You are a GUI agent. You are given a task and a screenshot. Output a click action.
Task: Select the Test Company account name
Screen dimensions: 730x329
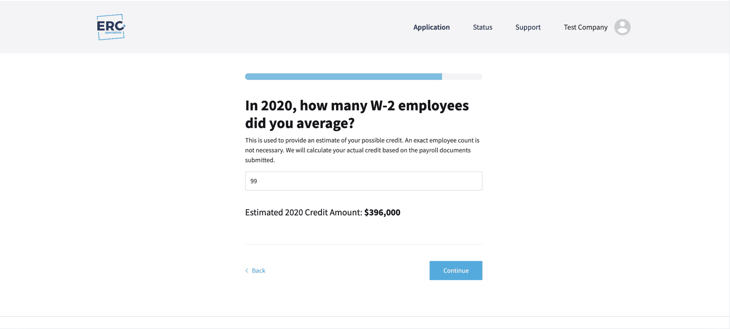tap(585, 27)
